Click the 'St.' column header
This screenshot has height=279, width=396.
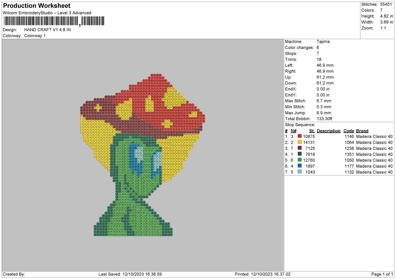(x=312, y=131)
